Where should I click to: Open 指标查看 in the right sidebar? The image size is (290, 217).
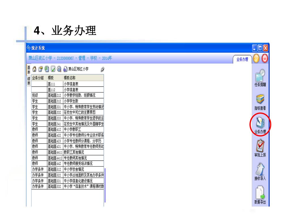(x=260, y=102)
